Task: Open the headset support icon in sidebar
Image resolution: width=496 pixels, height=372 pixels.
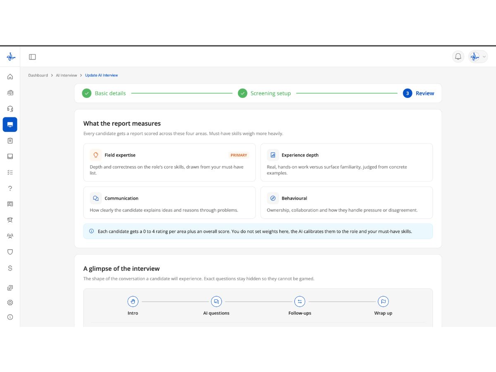Action: (x=10, y=109)
